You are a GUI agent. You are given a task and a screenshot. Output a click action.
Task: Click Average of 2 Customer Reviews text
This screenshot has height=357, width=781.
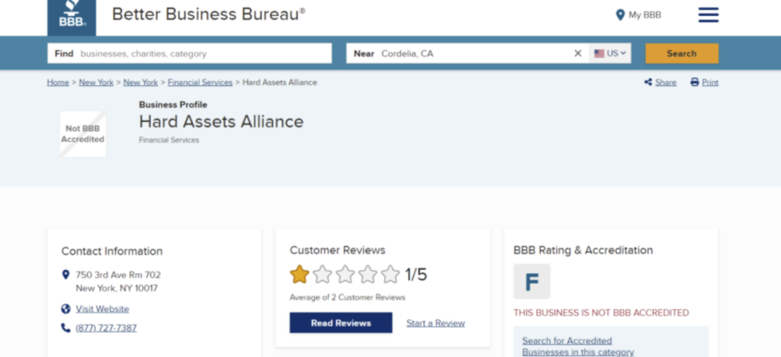pos(348,297)
